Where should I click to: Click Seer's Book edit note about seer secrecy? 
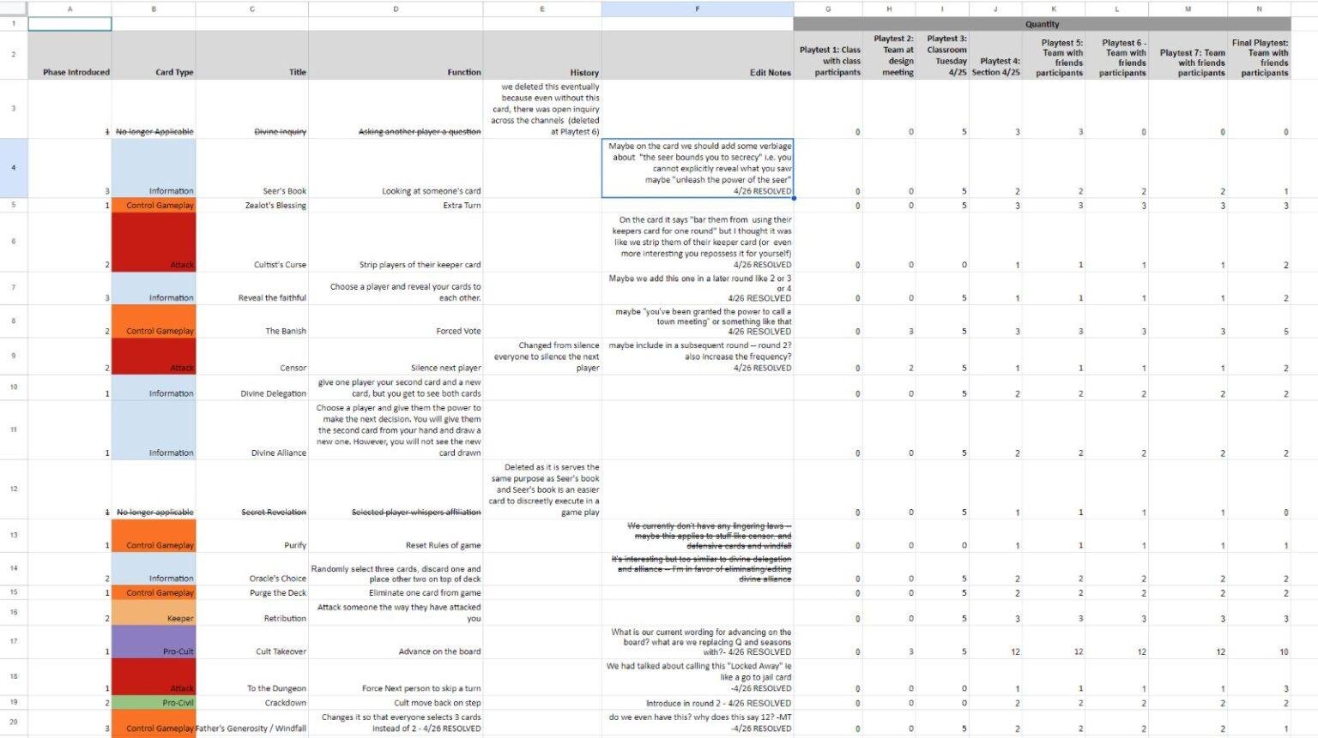pyautogui.click(x=697, y=168)
